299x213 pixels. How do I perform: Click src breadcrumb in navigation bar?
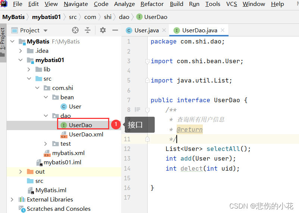click(x=73, y=17)
